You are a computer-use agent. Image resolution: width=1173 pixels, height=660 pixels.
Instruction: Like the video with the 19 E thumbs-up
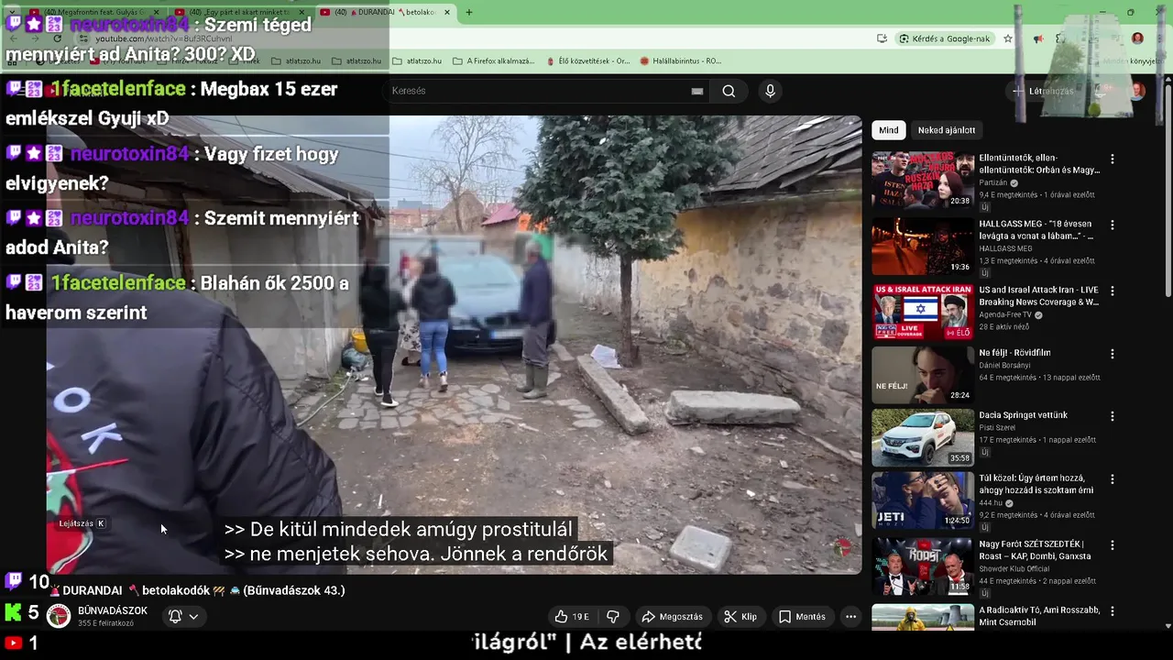[573, 617]
